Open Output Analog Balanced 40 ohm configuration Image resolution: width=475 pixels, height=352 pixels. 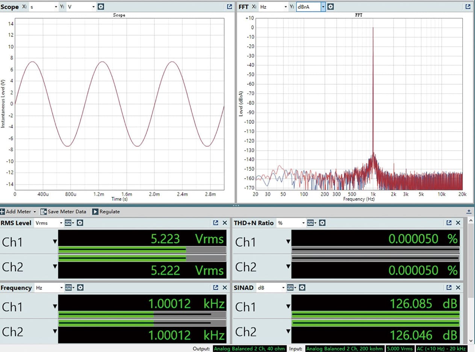[x=250, y=349]
